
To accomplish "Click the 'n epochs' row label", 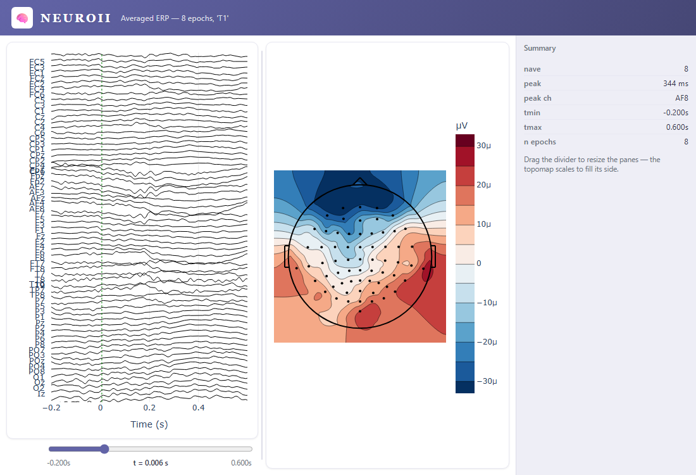I will 540,142.
